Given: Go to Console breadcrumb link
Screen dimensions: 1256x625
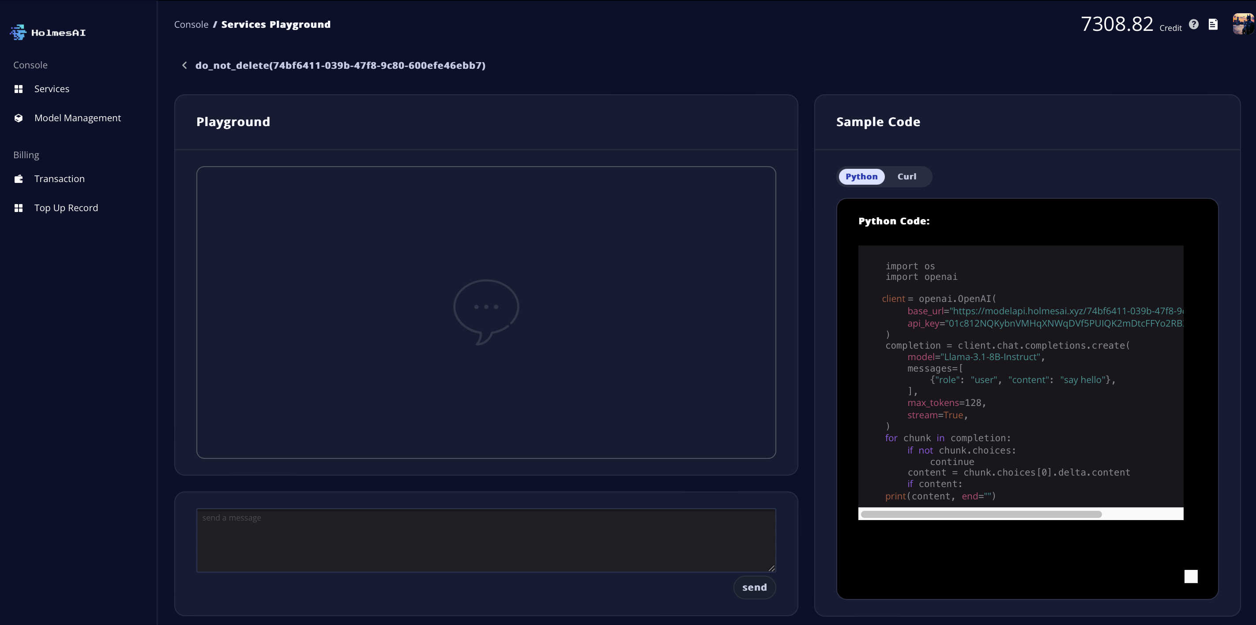Looking at the screenshot, I should tap(191, 24).
